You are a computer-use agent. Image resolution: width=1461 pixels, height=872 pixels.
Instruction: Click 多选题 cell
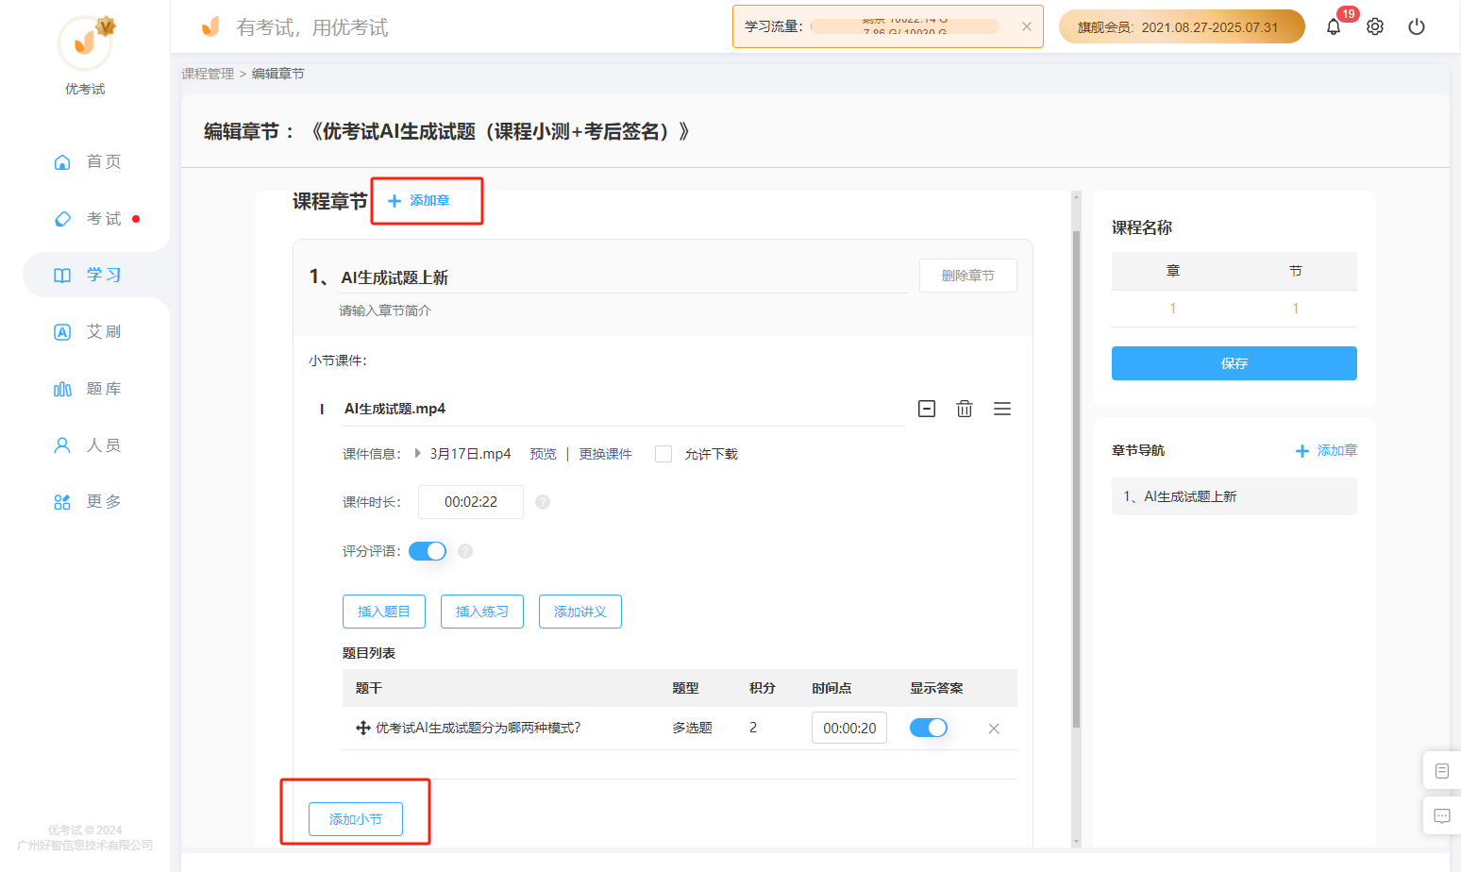[x=692, y=728]
